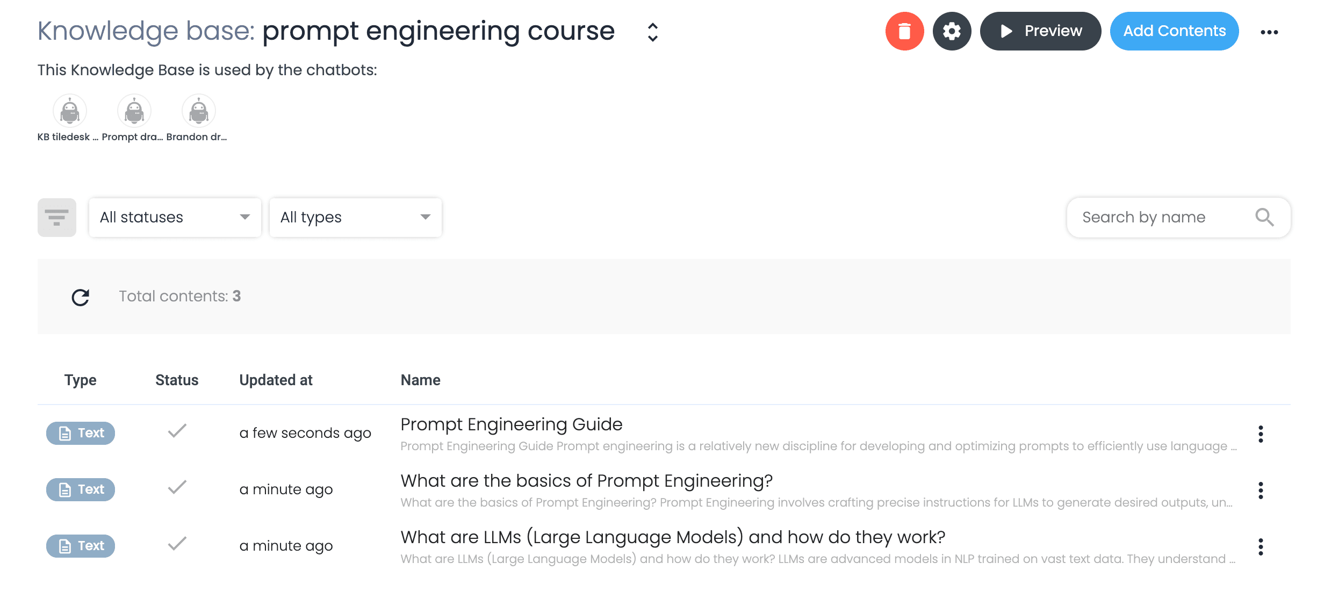Open options for basics of Prompt Engineering row
Image resolution: width=1324 pixels, height=606 pixels.
(x=1261, y=490)
